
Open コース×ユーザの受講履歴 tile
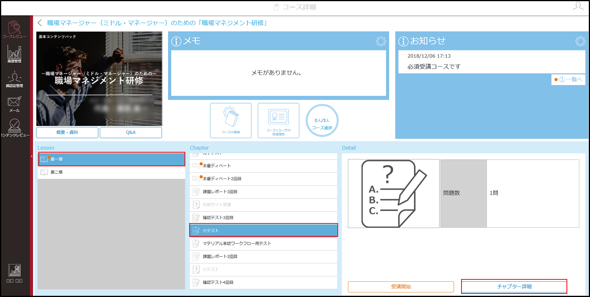(279, 121)
